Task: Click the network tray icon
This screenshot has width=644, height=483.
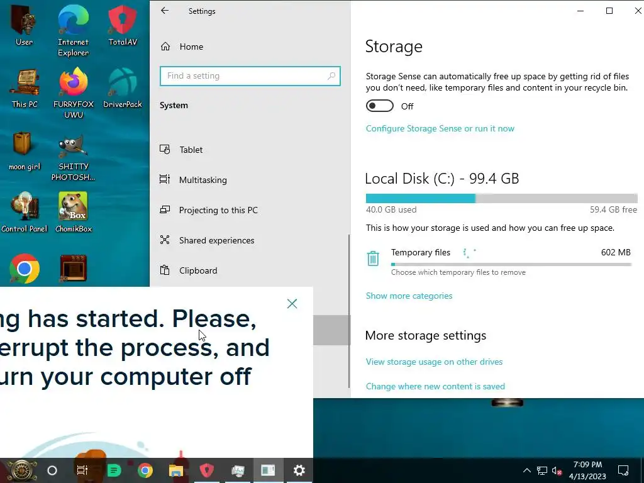Action: pyautogui.click(x=541, y=470)
